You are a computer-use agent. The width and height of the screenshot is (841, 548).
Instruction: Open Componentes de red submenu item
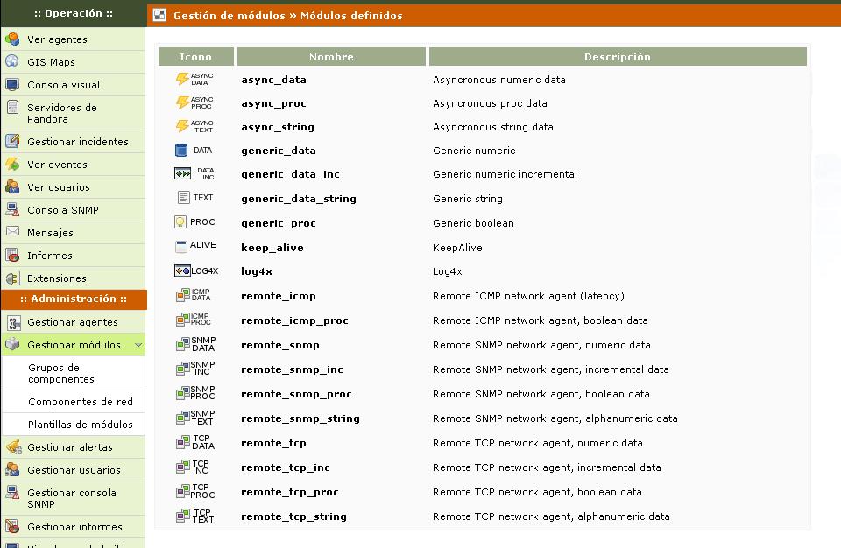81,402
